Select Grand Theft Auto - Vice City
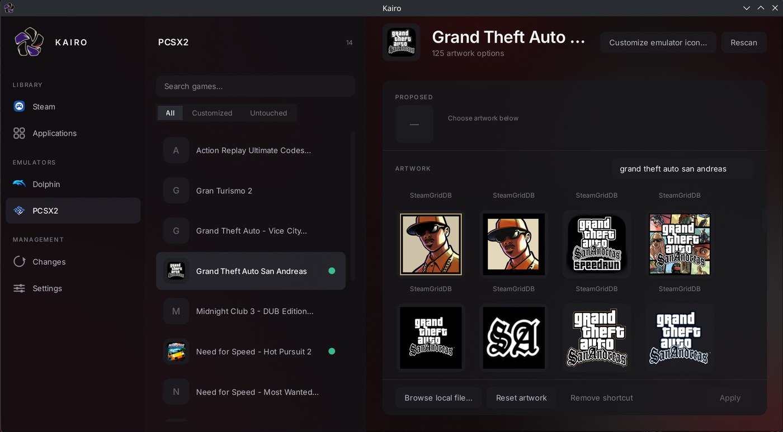 pos(251,231)
